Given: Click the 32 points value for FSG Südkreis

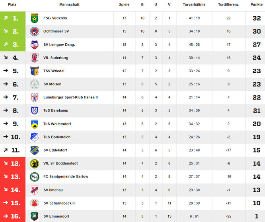Looking at the screenshot, I should (x=256, y=18).
